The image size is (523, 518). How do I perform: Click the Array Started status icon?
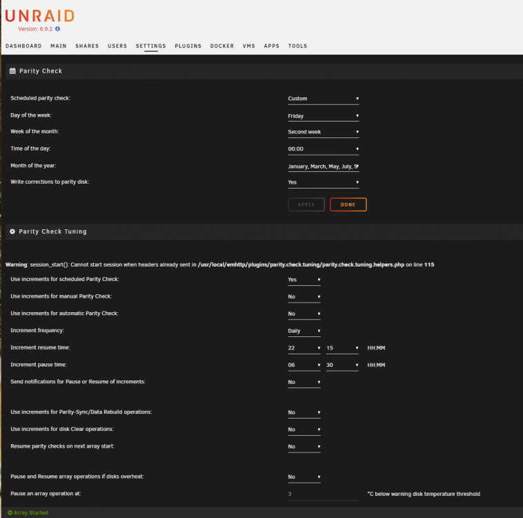click(x=10, y=512)
